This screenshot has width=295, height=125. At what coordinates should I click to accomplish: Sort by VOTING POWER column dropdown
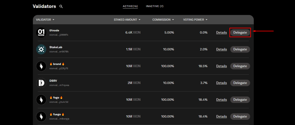point(195,20)
